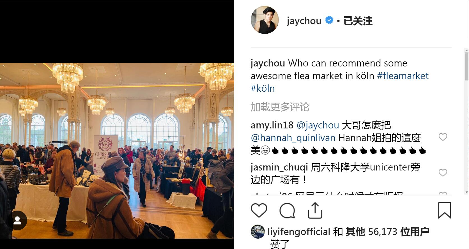The image size is (469, 249).
Task: Show tagged people icon on photo
Action: (x=17, y=220)
